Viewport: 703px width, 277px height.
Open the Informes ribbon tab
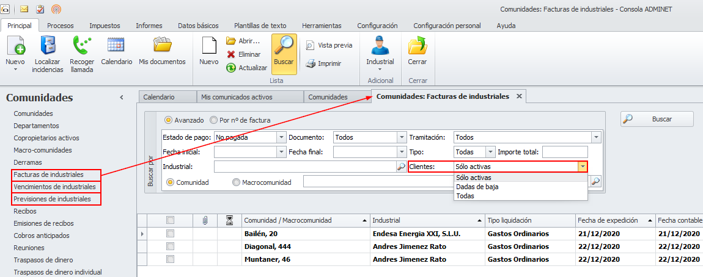tap(149, 26)
